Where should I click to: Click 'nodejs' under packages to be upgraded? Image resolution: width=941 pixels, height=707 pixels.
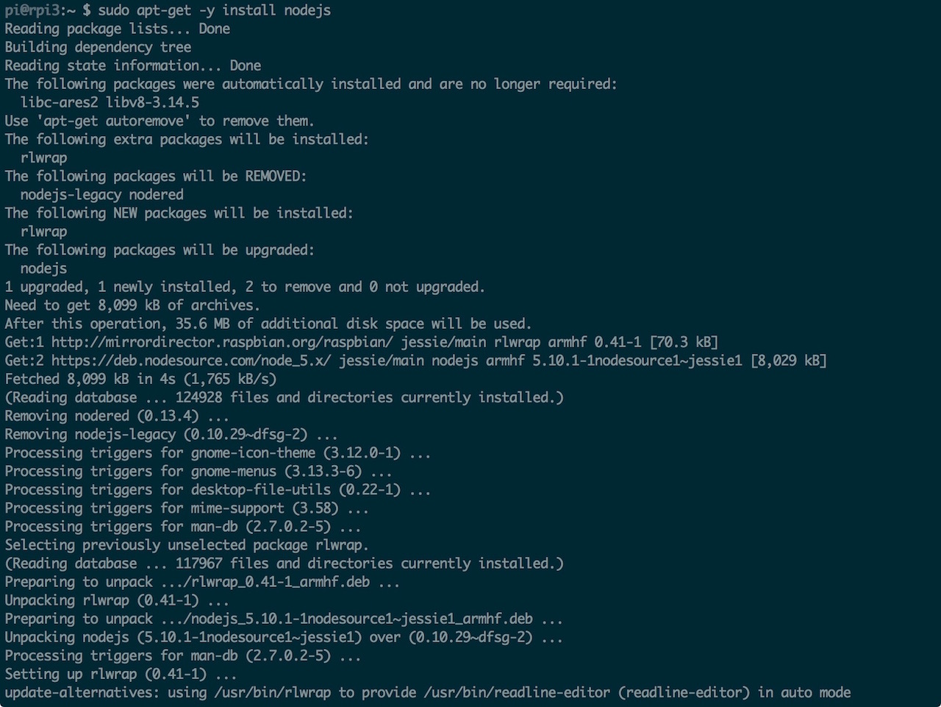coord(44,269)
